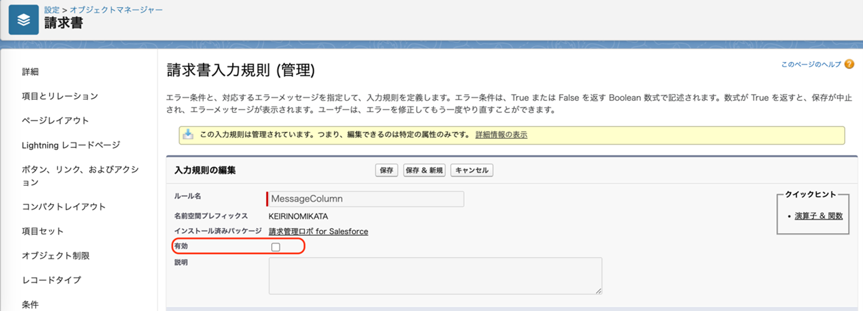
Task: Enable the 有効 checkbox
Action: point(276,247)
